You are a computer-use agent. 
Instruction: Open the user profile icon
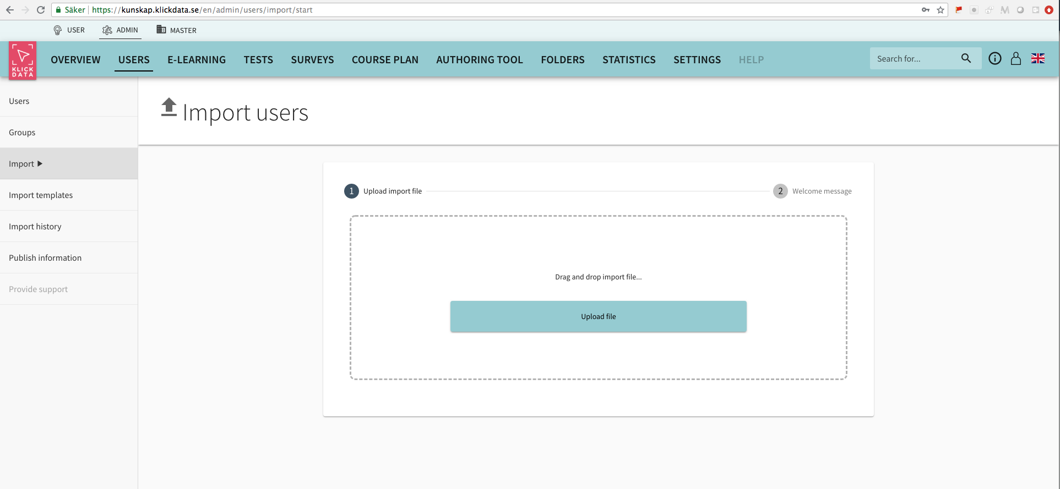(x=1016, y=58)
